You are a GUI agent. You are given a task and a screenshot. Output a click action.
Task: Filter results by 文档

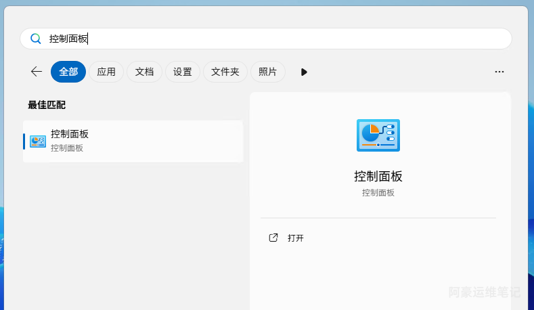(144, 72)
